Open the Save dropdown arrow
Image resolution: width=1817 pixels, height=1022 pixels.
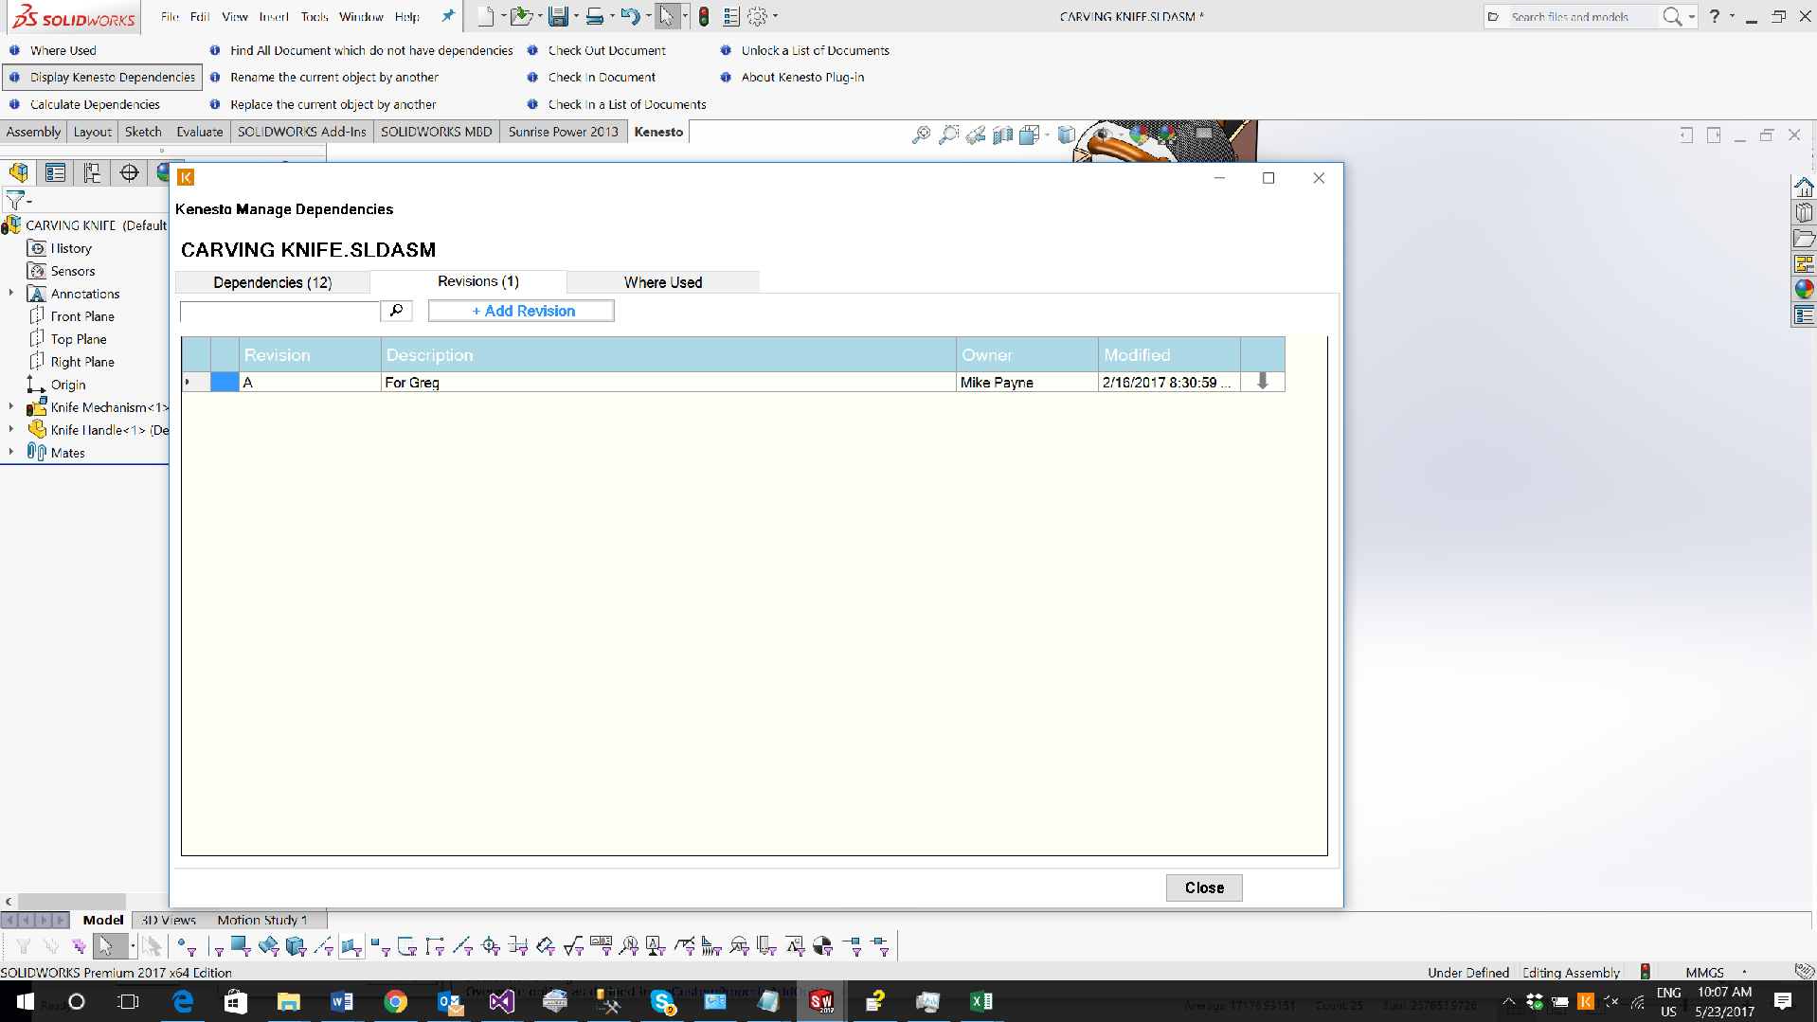pos(576,16)
